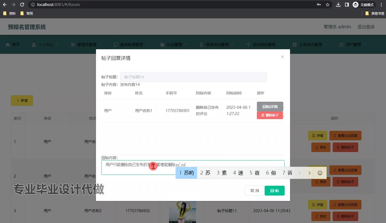The width and height of the screenshot is (386, 223).
Task: Expand the 个人中心 menu
Action: tap(45, 44)
